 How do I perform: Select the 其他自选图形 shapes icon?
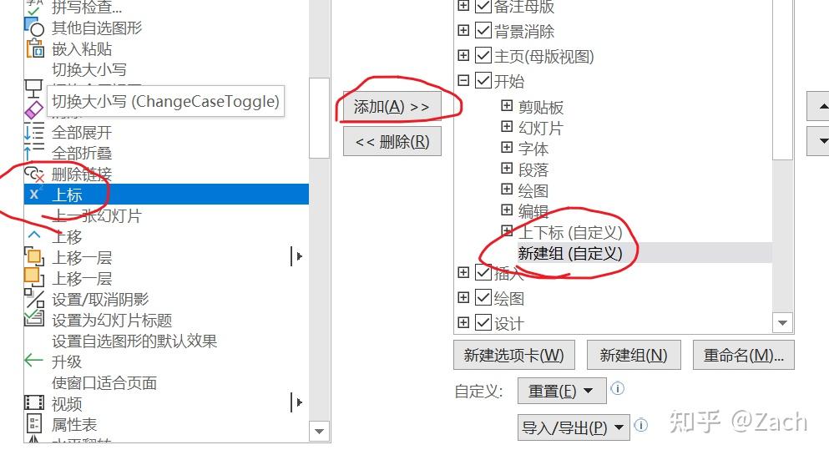[x=34, y=28]
